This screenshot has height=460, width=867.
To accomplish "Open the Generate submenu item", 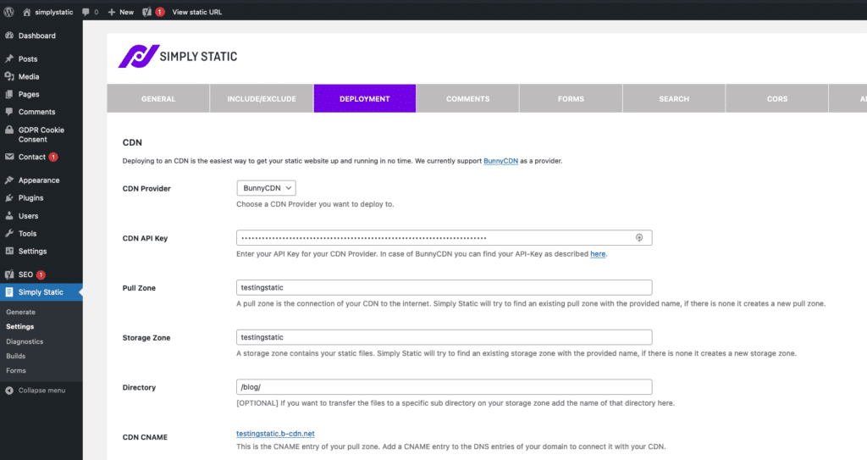I will tap(20, 313).
